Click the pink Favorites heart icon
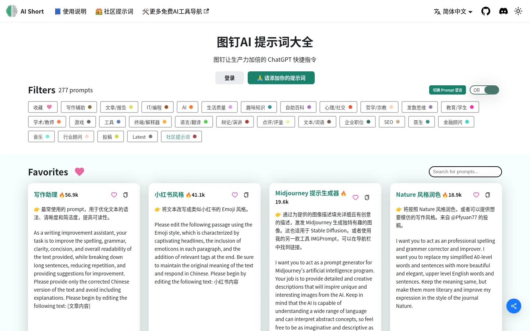This screenshot has height=331, width=530. click(x=79, y=172)
